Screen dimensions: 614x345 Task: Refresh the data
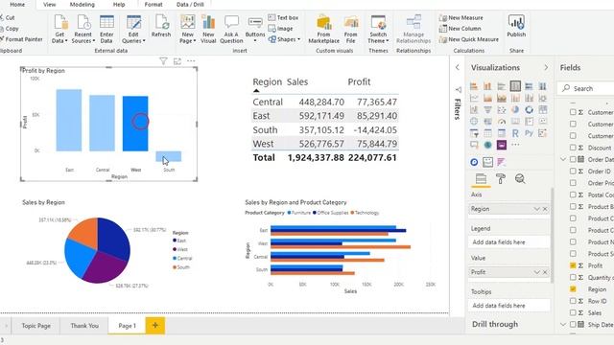tap(161, 26)
